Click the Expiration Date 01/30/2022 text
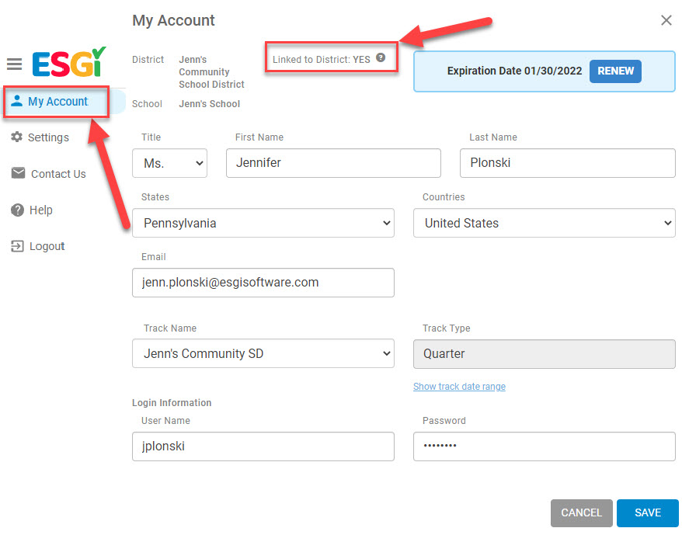Image resolution: width=682 pixels, height=535 pixels. tap(514, 71)
